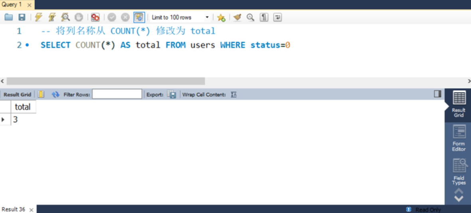
Task: Open find panel magnifier icon
Action: [x=250, y=18]
